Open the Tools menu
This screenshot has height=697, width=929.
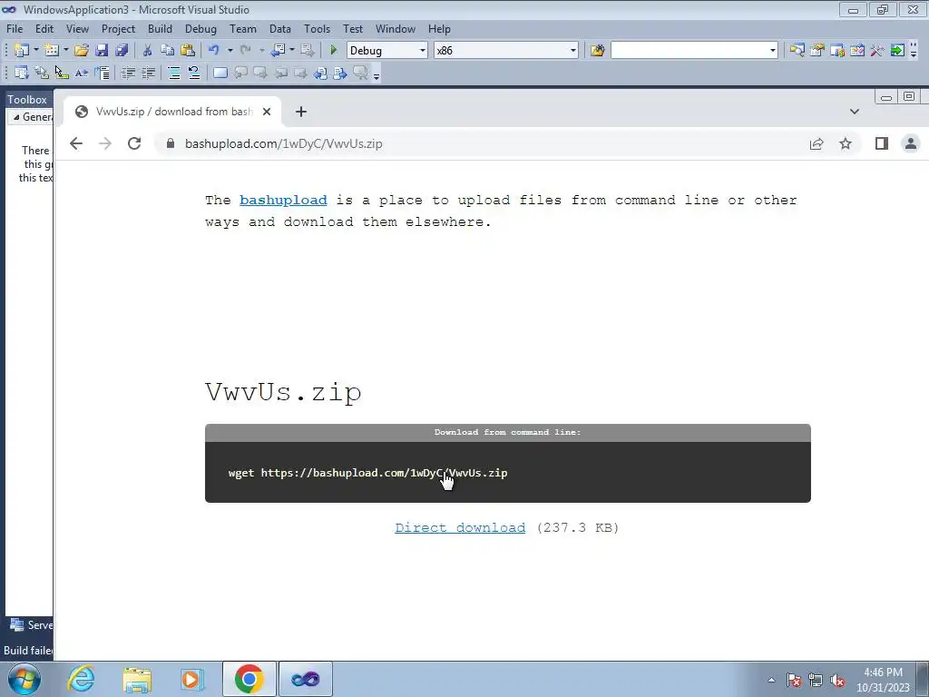tap(317, 28)
